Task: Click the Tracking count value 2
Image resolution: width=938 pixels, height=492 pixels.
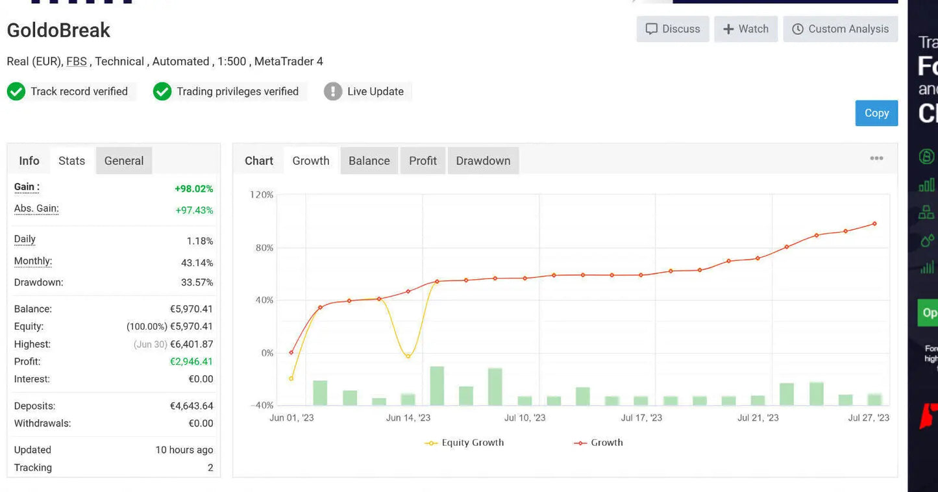Action: point(210,468)
